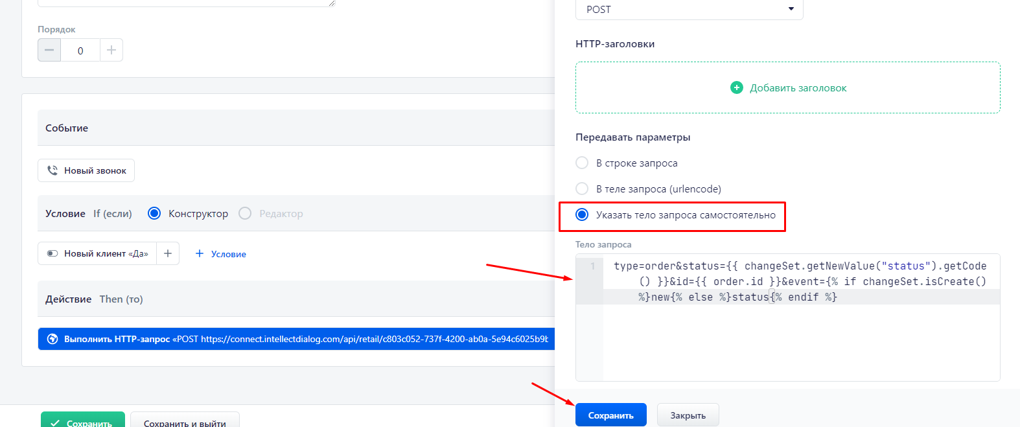
Task: Add a new condition via Условие link
Action: 221,254
